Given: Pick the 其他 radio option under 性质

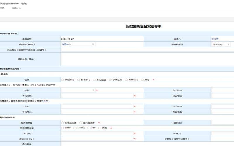Looking at the screenshot, I should click(142, 80).
